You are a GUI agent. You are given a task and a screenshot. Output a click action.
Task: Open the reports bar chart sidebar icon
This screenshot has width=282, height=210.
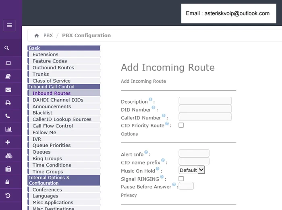pyautogui.click(x=8, y=129)
